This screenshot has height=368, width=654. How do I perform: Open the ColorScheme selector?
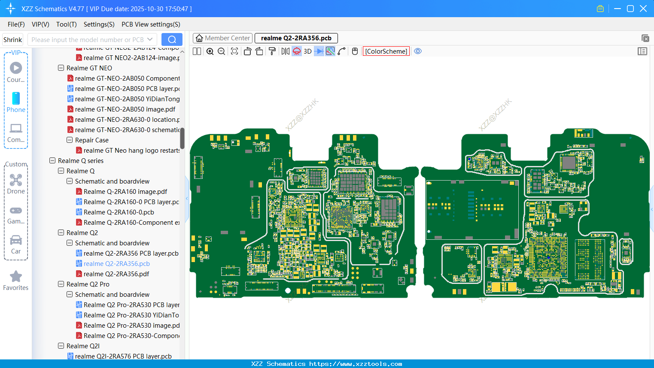tap(386, 51)
